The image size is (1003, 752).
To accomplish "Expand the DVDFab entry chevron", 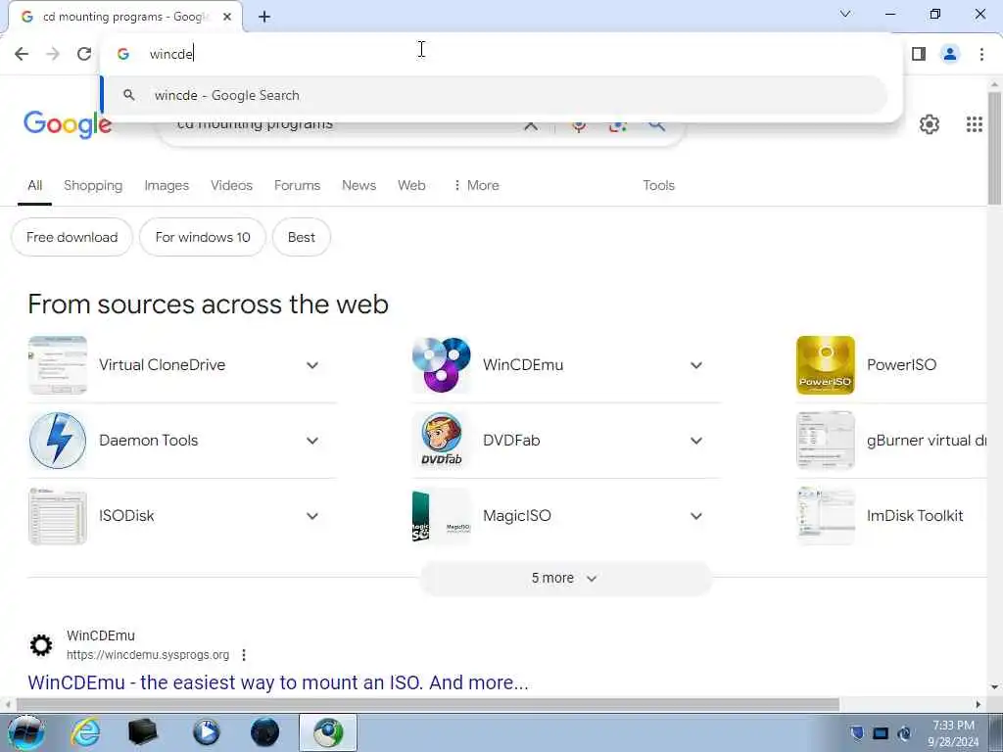I will click(x=696, y=442).
